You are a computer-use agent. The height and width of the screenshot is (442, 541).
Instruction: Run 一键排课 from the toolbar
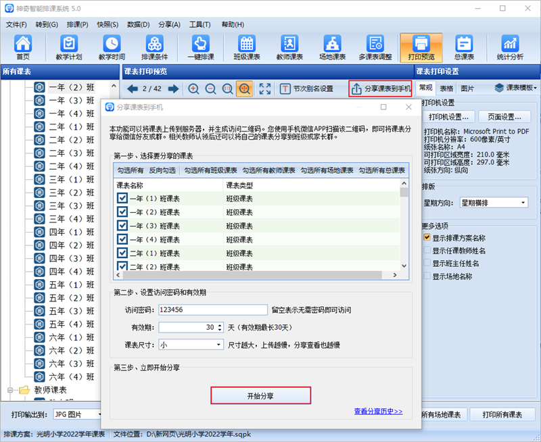coord(201,47)
